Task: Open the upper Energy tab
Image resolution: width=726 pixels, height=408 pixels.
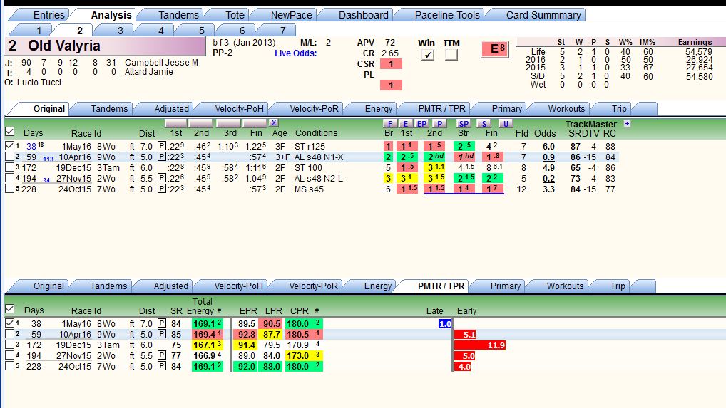Action: tap(378, 108)
